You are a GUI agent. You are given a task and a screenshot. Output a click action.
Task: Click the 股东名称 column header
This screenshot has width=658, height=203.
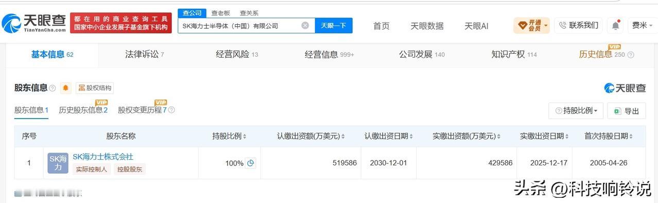[121, 136]
